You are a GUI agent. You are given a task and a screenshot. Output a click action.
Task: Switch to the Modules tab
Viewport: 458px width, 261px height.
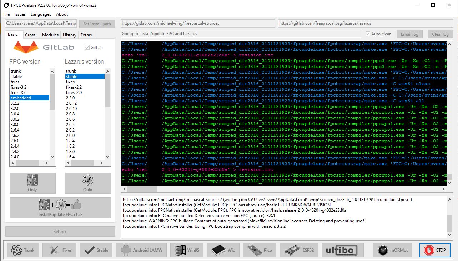(x=50, y=35)
